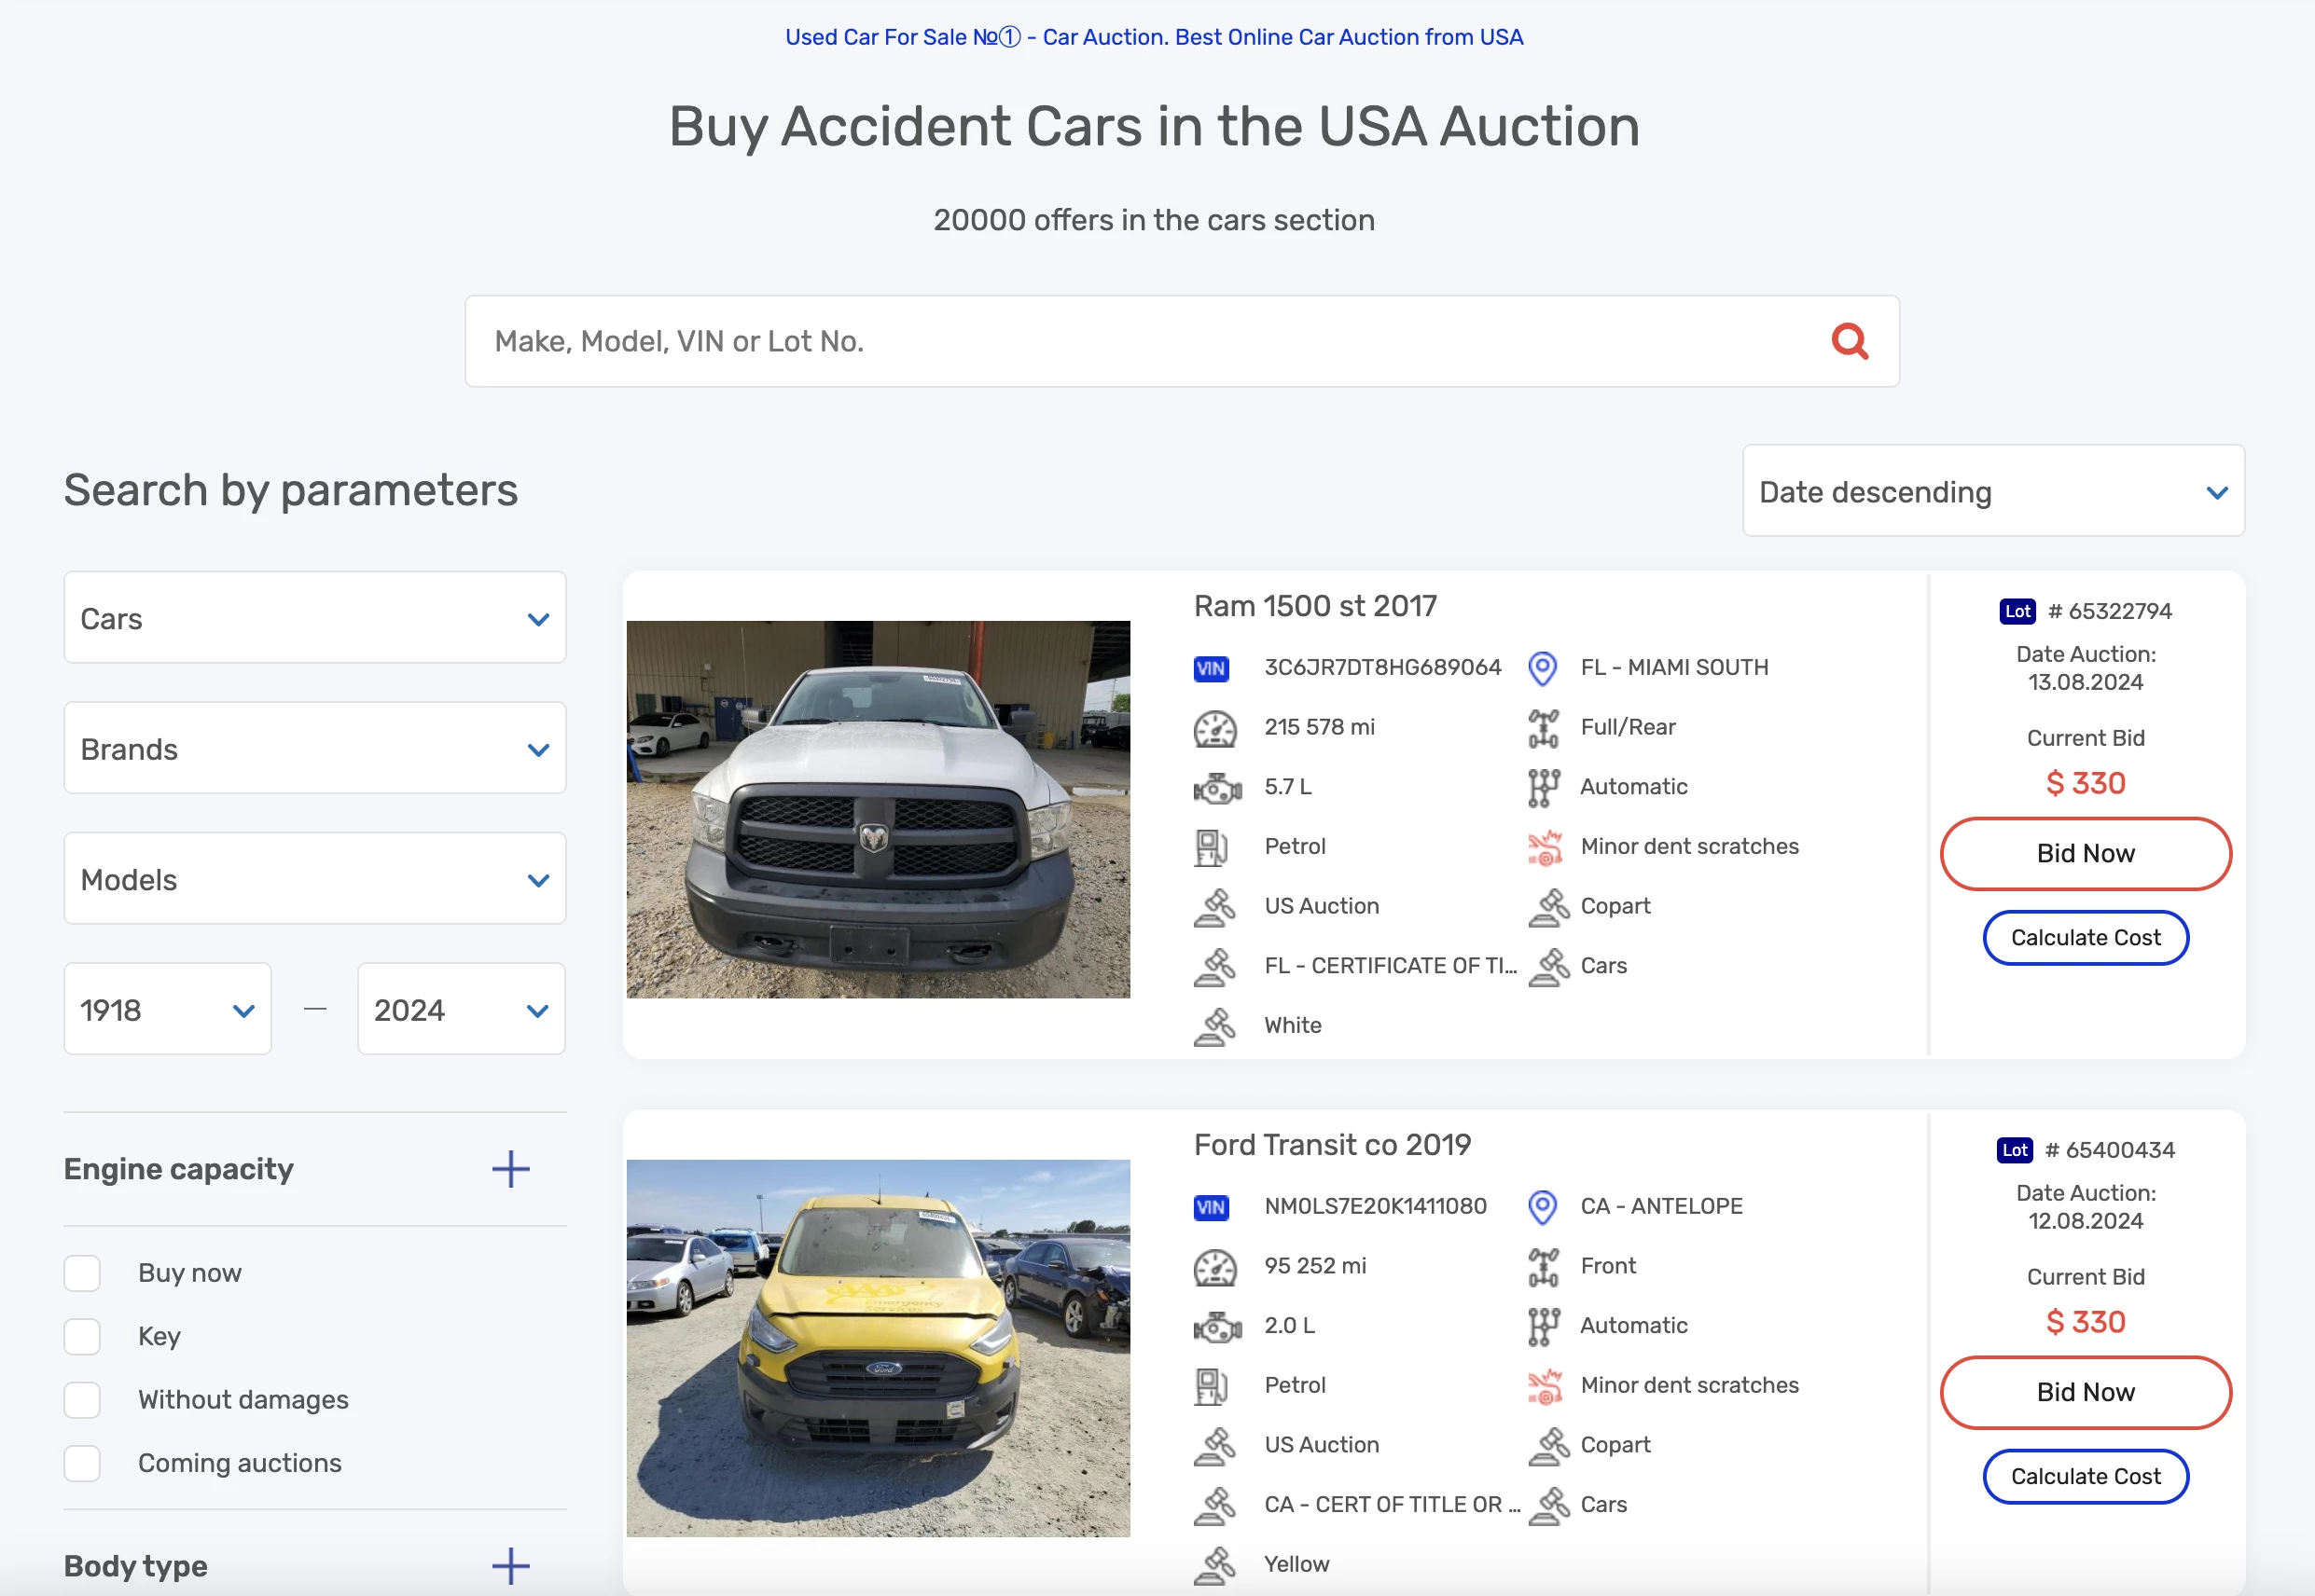Image resolution: width=2315 pixels, height=1596 pixels.
Task: Click the damage/scratch icon for Ford Transit
Action: (x=1545, y=1387)
